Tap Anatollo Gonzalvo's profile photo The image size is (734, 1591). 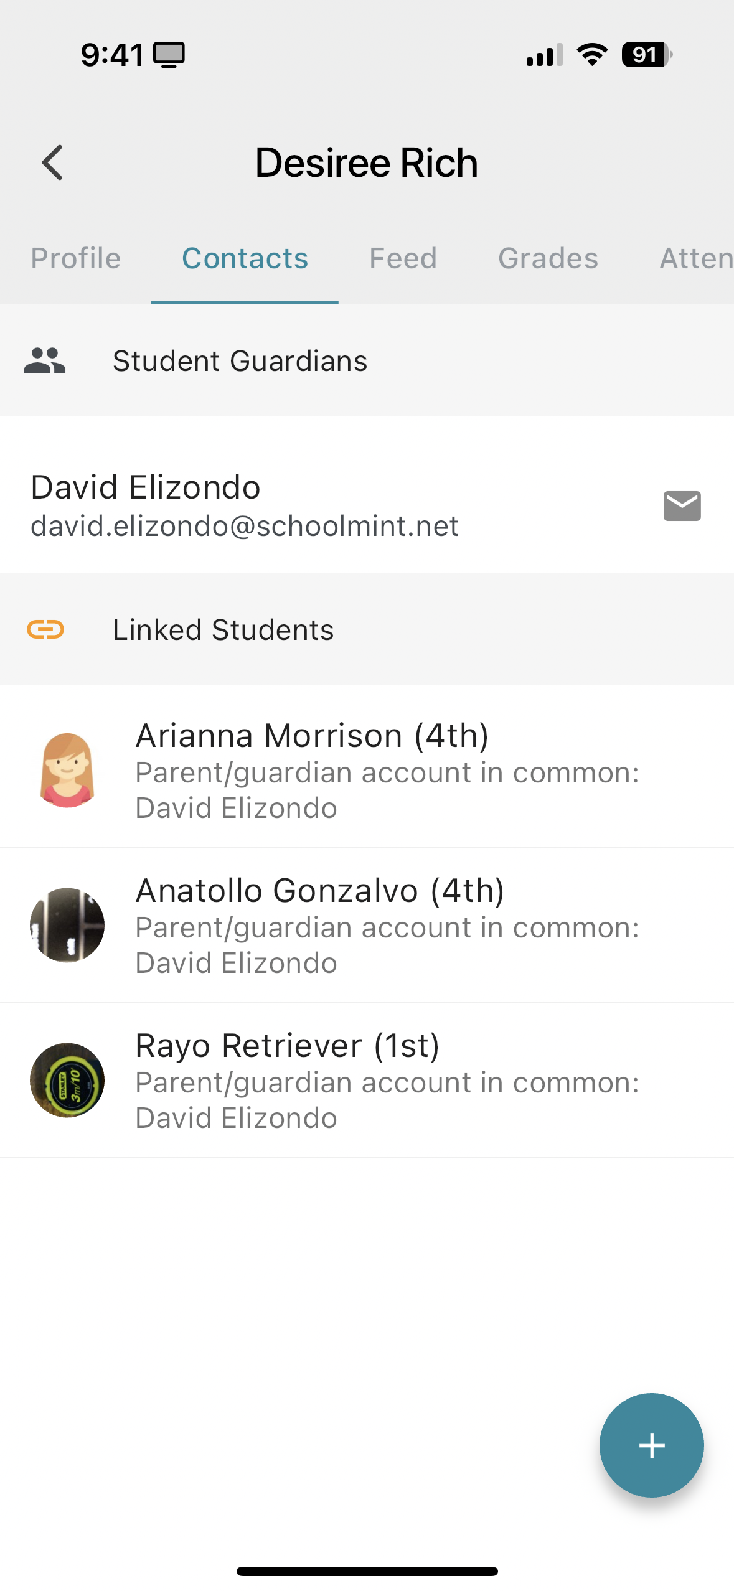pos(67,925)
